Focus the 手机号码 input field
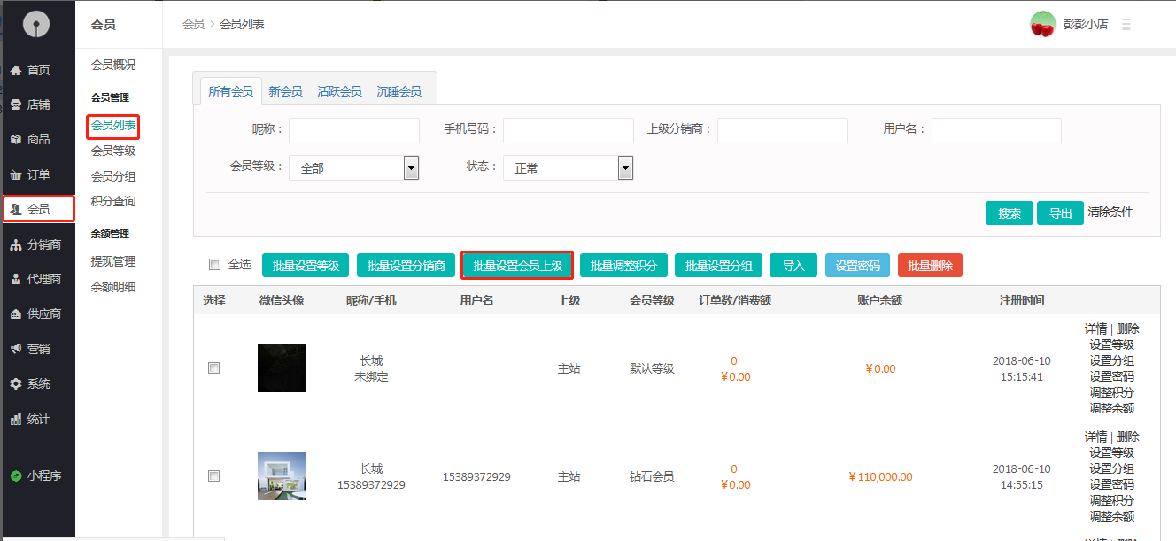The width and height of the screenshot is (1176, 541). coord(568,130)
